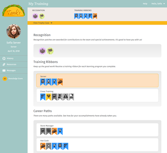Viewport: 167px width, 153px height.
Task: Click the Sofia Server name text
Action: [x=14, y=43]
